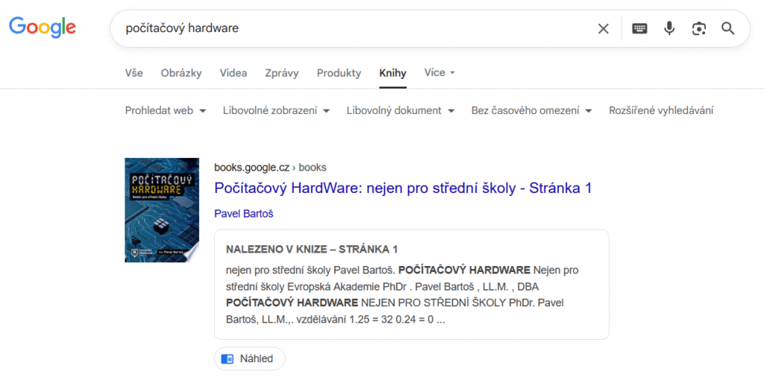Switch to the Vše tab

pyautogui.click(x=134, y=73)
